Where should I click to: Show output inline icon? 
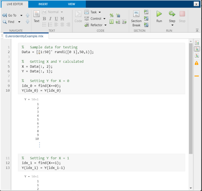point(197,49)
